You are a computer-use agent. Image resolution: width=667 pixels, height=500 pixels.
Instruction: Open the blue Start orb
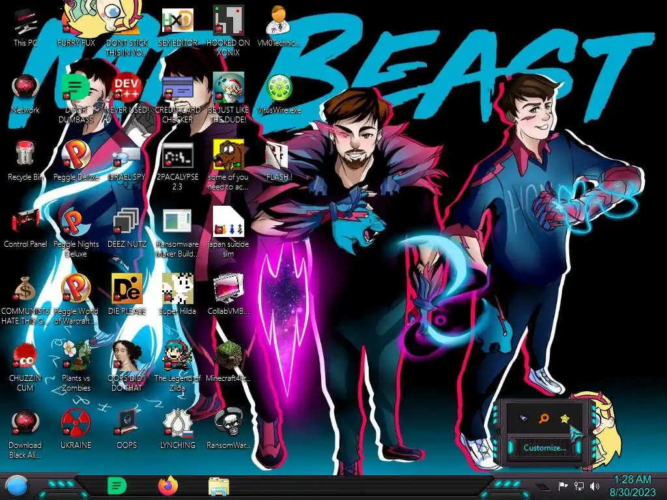coord(18,486)
